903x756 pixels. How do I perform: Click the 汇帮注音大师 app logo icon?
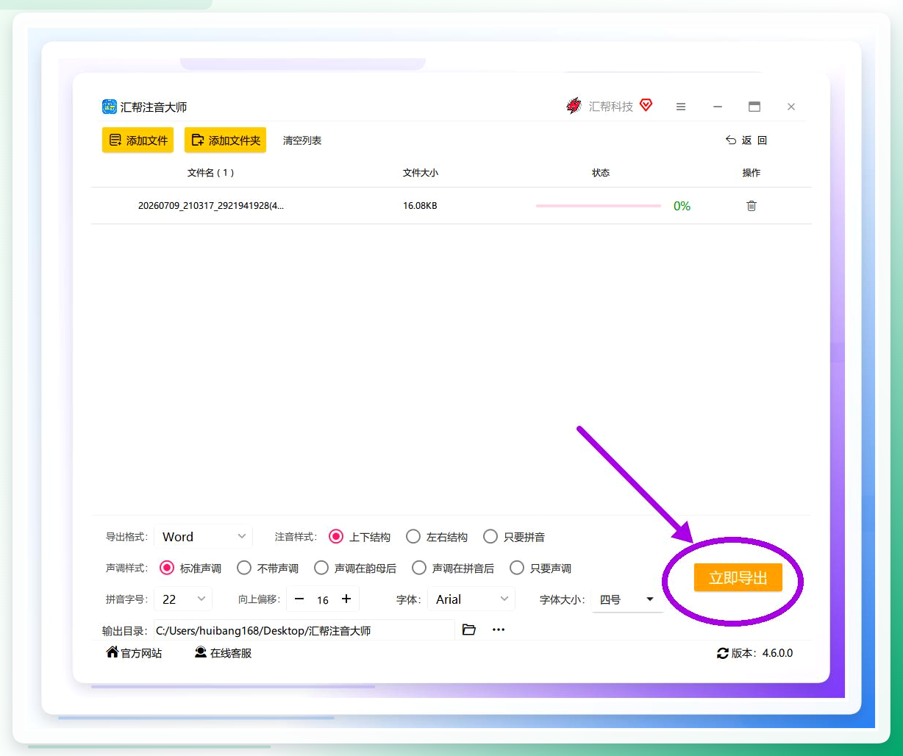click(x=109, y=107)
